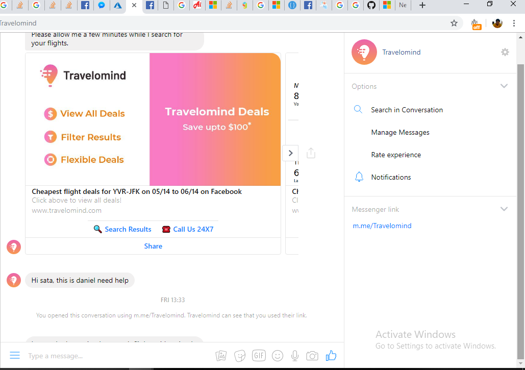
Task: Open the GIF picker
Action: click(x=259, y=356)
